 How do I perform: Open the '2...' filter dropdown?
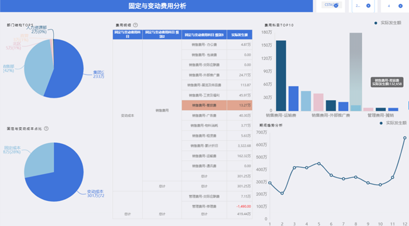point(363,6)
